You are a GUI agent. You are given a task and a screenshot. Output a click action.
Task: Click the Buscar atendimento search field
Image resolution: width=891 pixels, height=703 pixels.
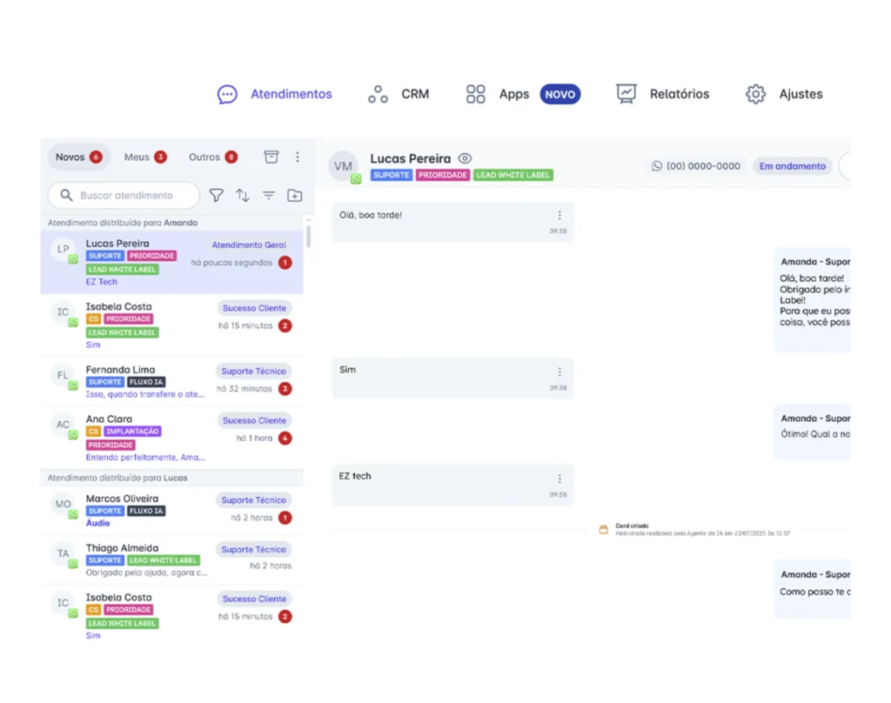(125, 196)
